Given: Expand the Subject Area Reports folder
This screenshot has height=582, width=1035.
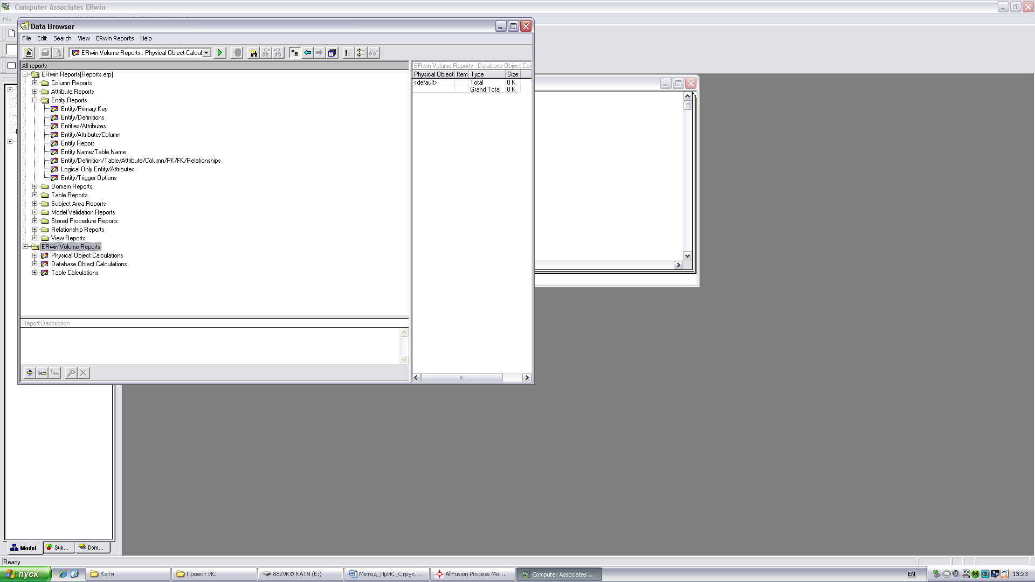Looking at the screenshot, I should coord(34,204).
